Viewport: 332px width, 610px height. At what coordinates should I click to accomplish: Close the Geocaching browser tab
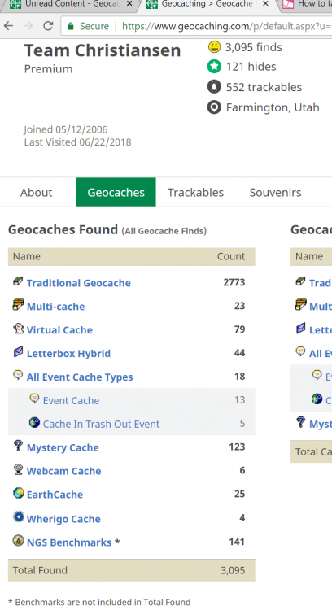coord(265,4)
